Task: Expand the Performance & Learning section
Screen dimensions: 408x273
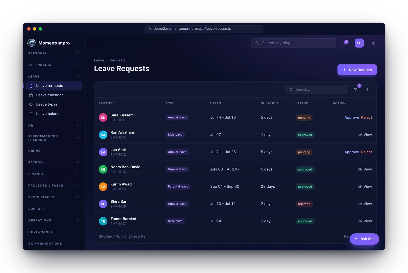Action: [77, 138]
